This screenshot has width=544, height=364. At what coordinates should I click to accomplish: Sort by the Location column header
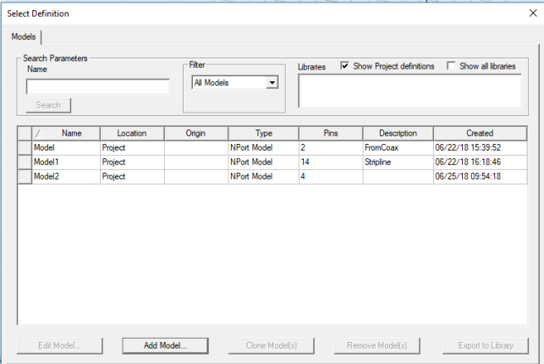pos(131,134)
